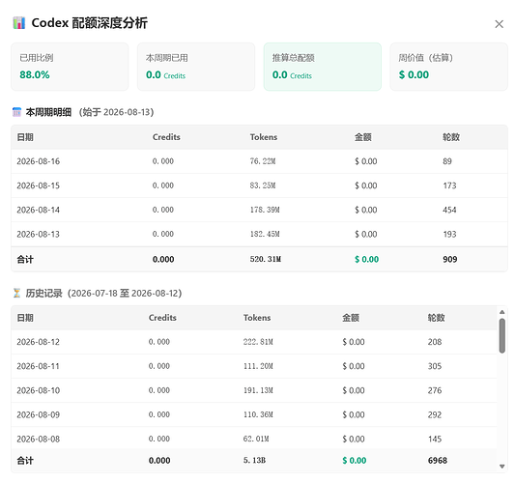
Task: Click the 111.20M tokens value
Action: click(x=258, y=366)
